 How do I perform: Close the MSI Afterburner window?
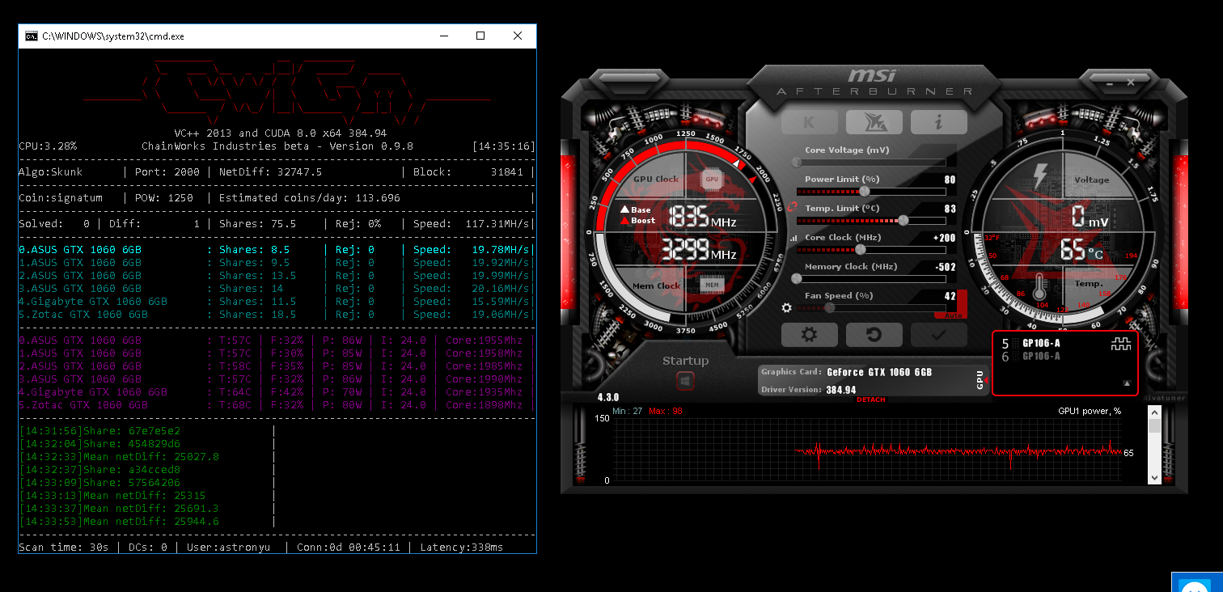point(1132,82)
